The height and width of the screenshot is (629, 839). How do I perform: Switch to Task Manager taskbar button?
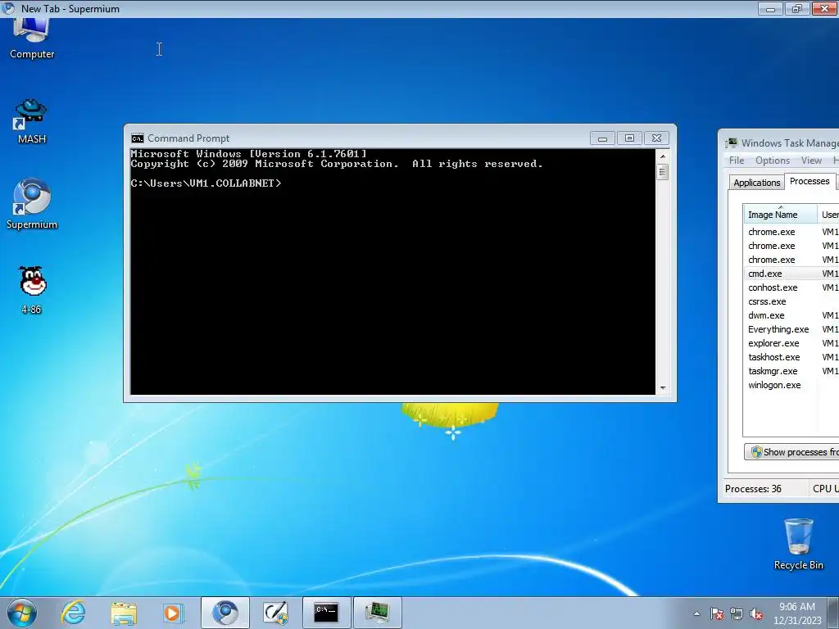(377, 613)
